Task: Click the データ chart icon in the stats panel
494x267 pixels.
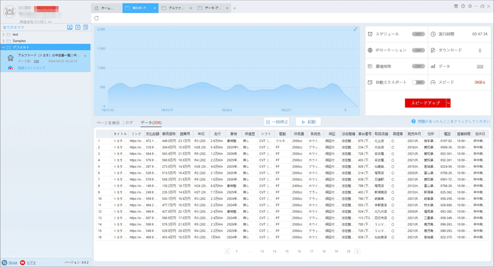Action: coord(433,67)
